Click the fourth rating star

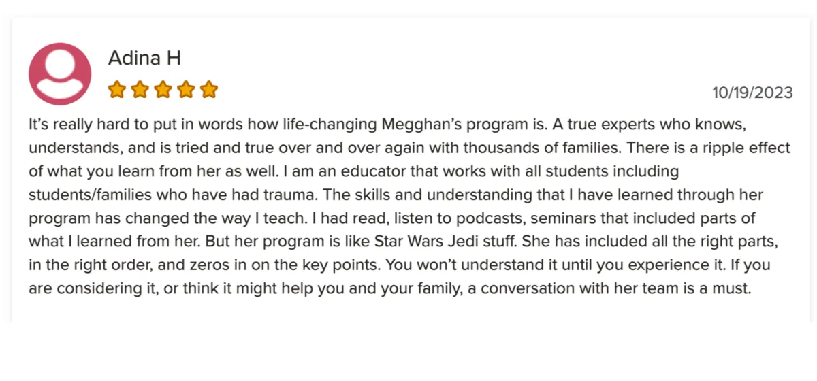186,89
